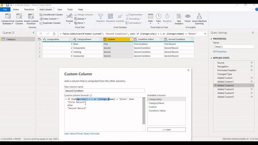
Task: Cancel formula with the X icon
Action: tap(40, 34)
